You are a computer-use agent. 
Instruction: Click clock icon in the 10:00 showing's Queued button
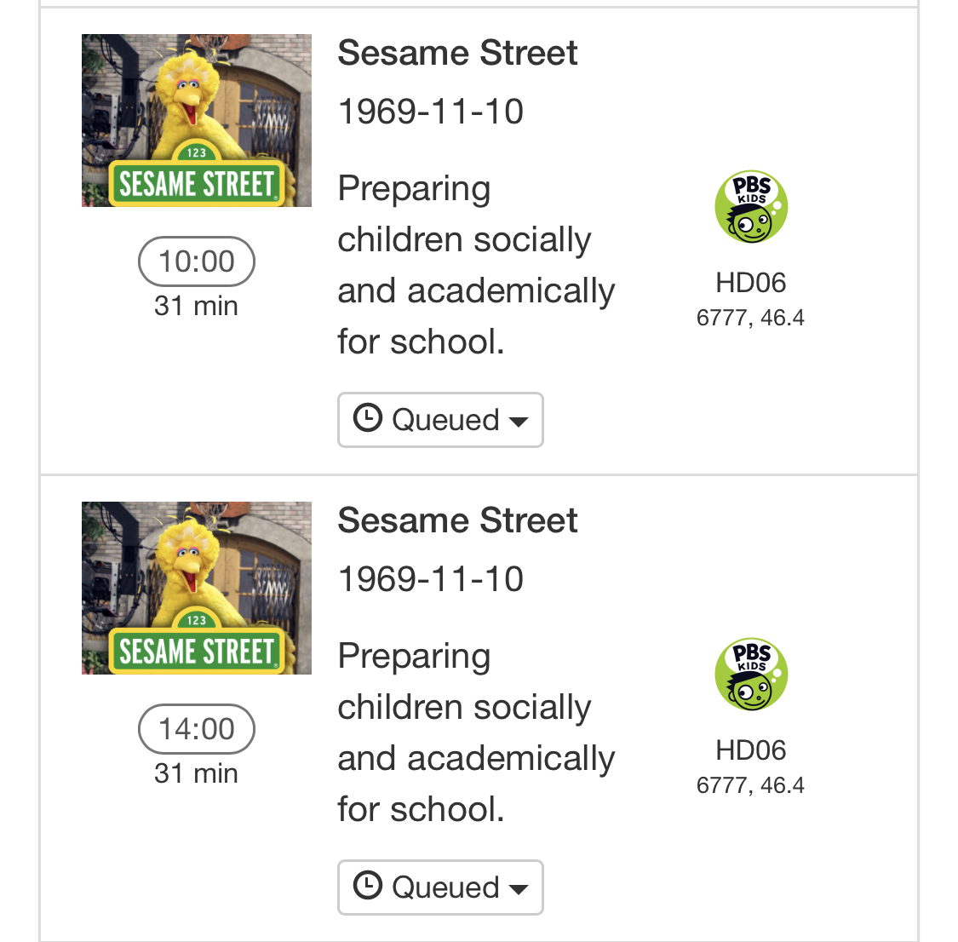tap(367, 418)
